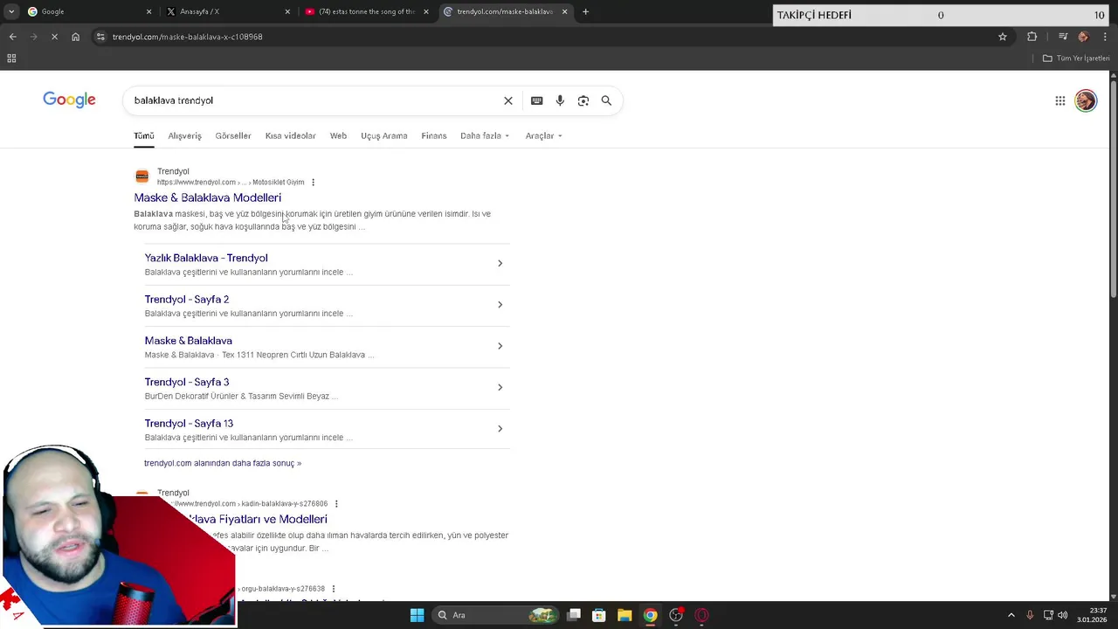Go back with the browser back arrow
Screen dimensions: 1118x629
[x=13, y=37]
